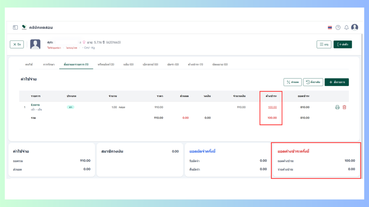The image size is (369, 207).
Task: Click the underlined 100.00 outstanding link
Action: (272, 107)
